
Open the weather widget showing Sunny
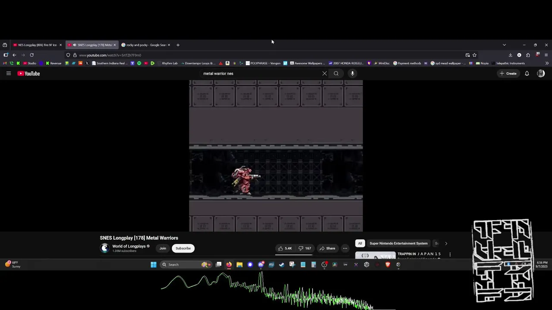point(13,264)
